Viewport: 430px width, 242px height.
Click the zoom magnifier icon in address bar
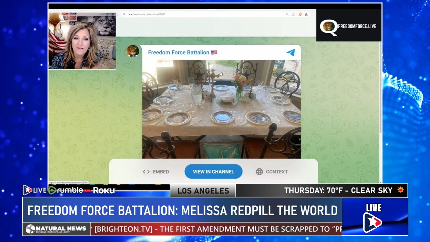287,14
